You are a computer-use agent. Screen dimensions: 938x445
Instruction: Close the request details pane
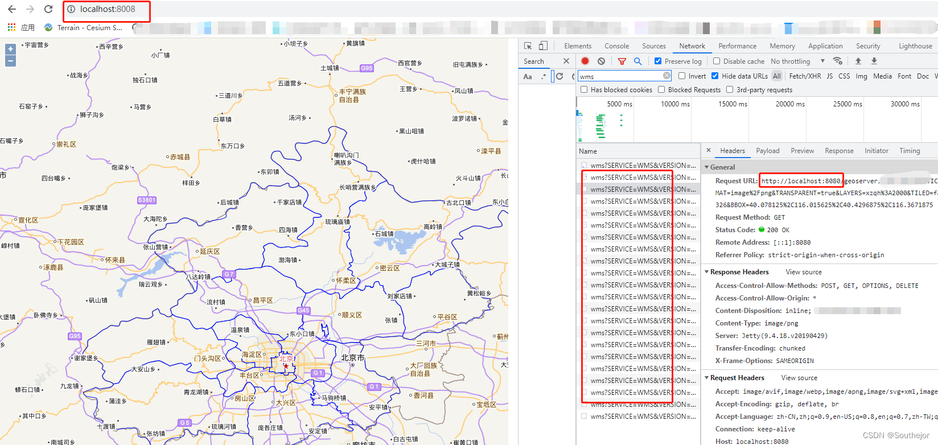tap(709, 150)
